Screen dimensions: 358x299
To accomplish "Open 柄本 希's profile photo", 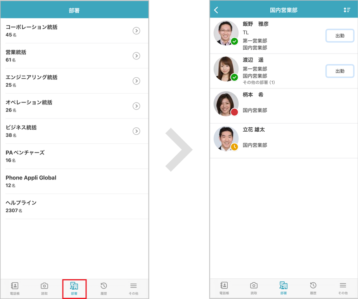I will coord(226,104).
